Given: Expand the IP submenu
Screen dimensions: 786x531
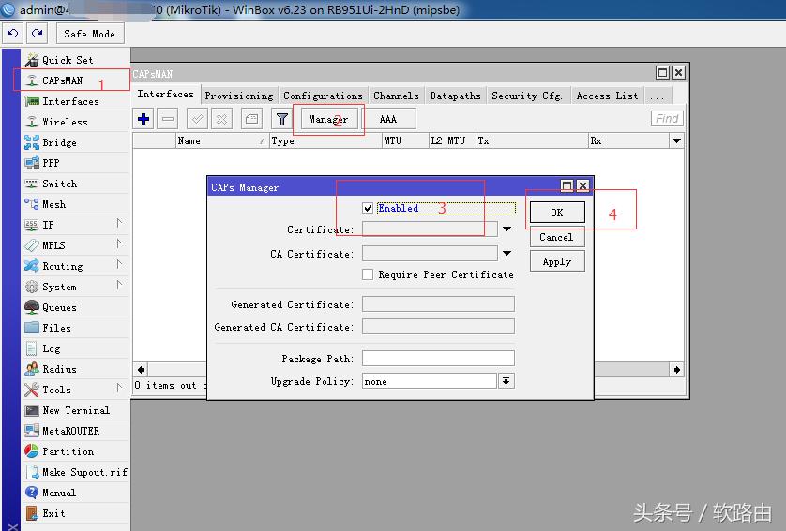Looking at the screenshot, I should (x=118, y=223).
